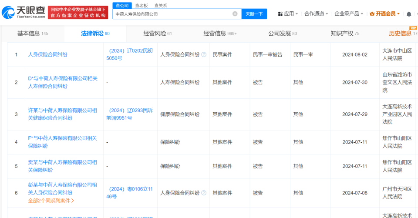Click the 国家中小企业发展子基金旗下 banner

(78, 12)
